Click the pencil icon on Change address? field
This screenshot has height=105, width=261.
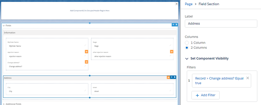click(x=85, y=66)
